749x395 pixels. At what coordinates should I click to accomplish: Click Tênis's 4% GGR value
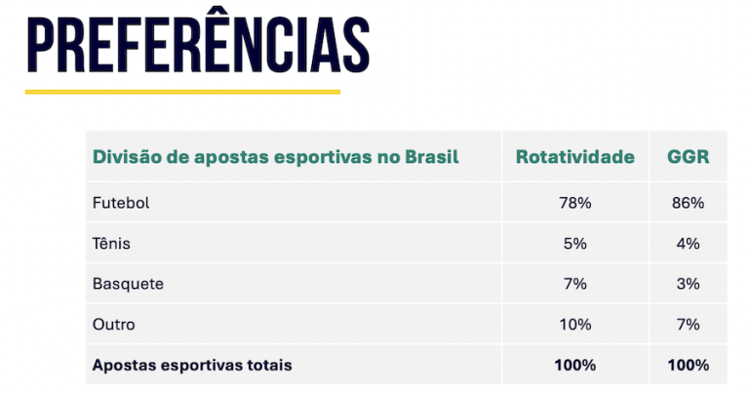[x=688, y=244]
